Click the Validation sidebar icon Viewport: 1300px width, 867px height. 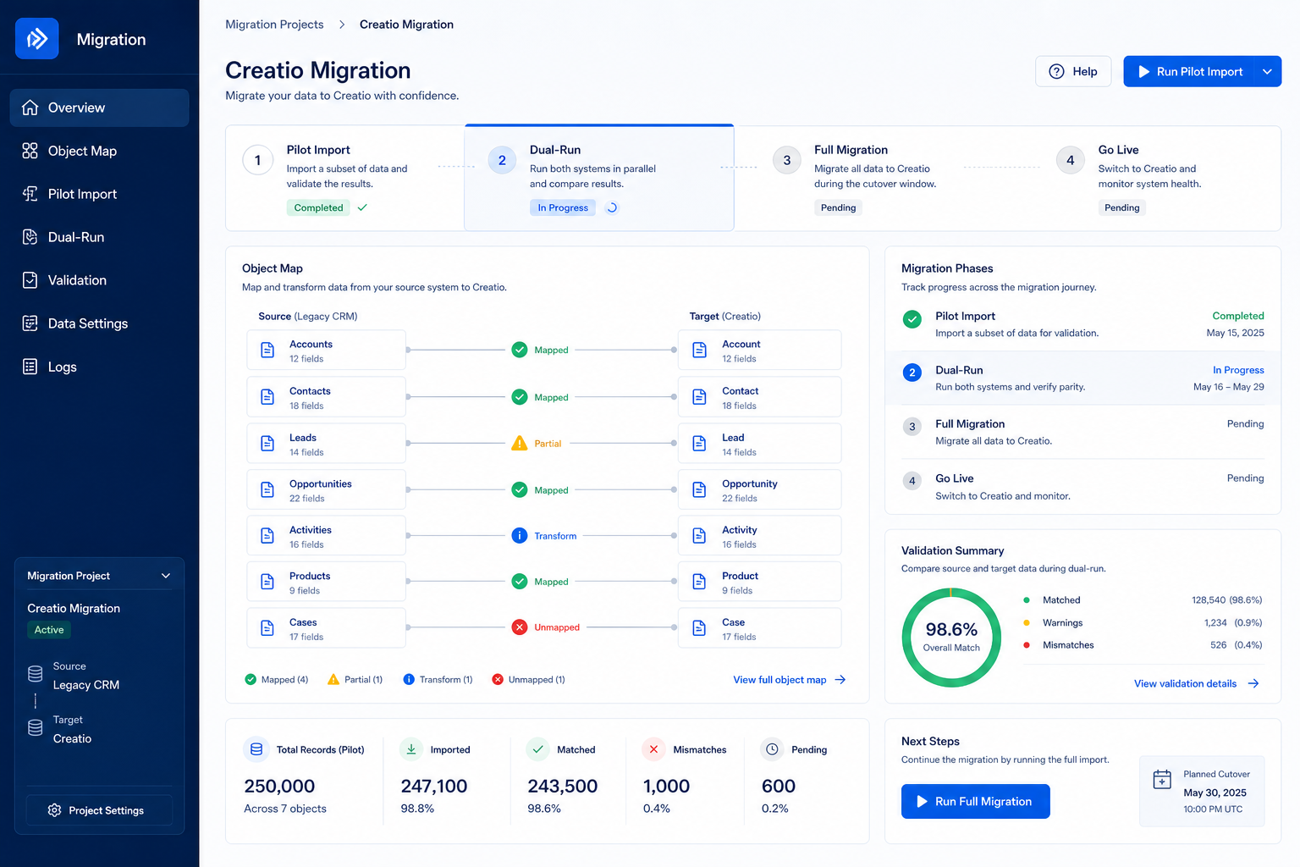pyautogui.click(x=30, y=280)
